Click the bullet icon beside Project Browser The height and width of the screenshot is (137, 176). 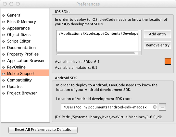(x=4, y=93)
